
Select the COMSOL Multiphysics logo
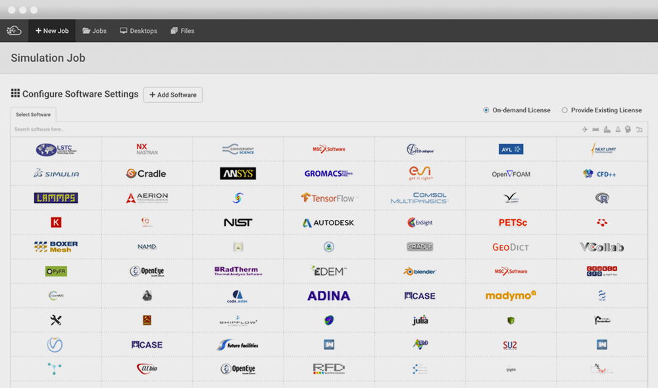click(419, 198)
